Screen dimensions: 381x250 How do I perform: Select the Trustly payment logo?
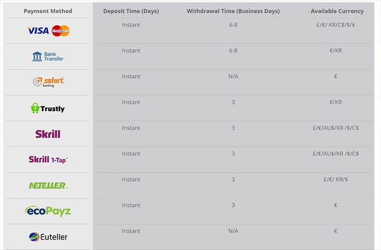[48, 108]
